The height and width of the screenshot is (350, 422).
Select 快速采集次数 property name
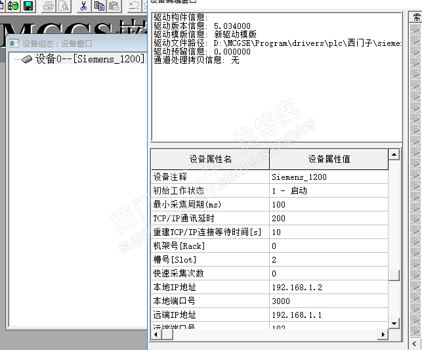(210, 274)
